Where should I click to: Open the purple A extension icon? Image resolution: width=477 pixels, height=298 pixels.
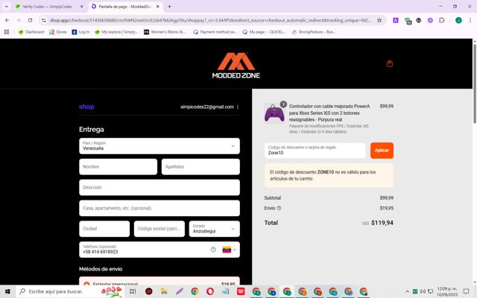pos(396,20)
